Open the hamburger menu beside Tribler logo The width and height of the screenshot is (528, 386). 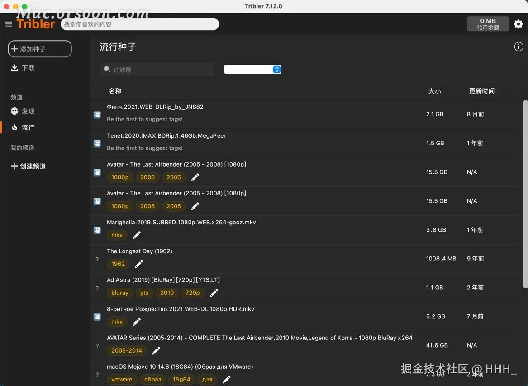[8, 24]
